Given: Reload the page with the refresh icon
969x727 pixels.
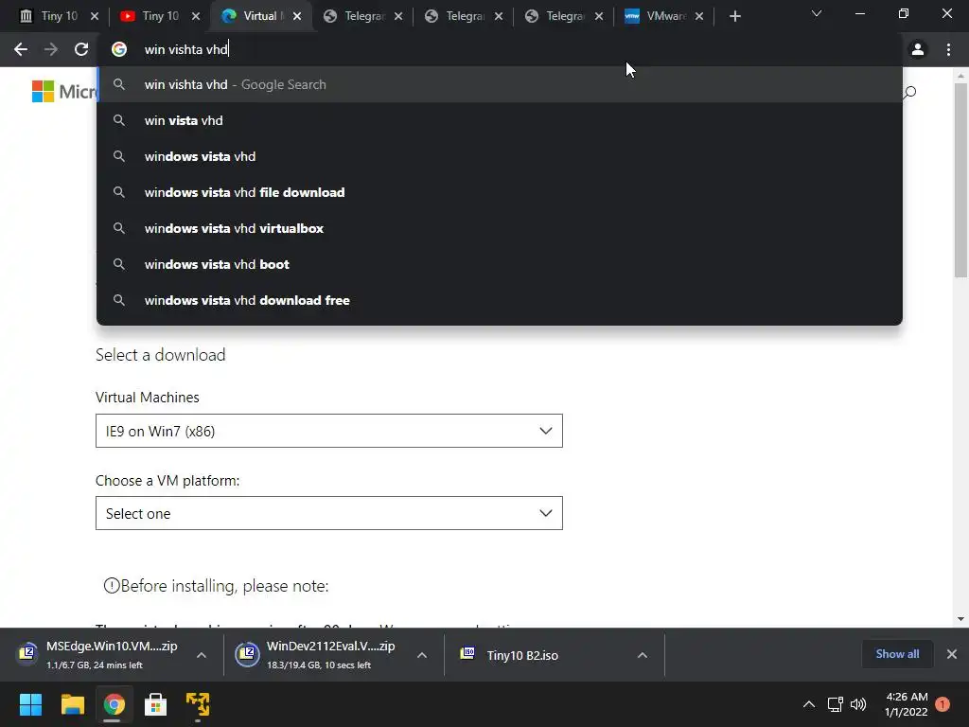Looking at the screenshot, I should point(81,49).
